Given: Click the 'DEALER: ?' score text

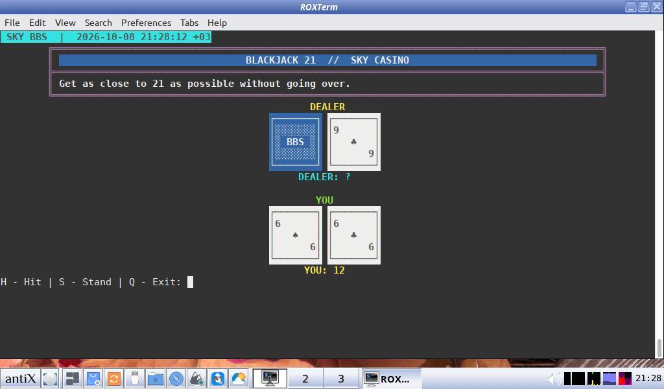Looking at the screenshot, I should 324,177.
